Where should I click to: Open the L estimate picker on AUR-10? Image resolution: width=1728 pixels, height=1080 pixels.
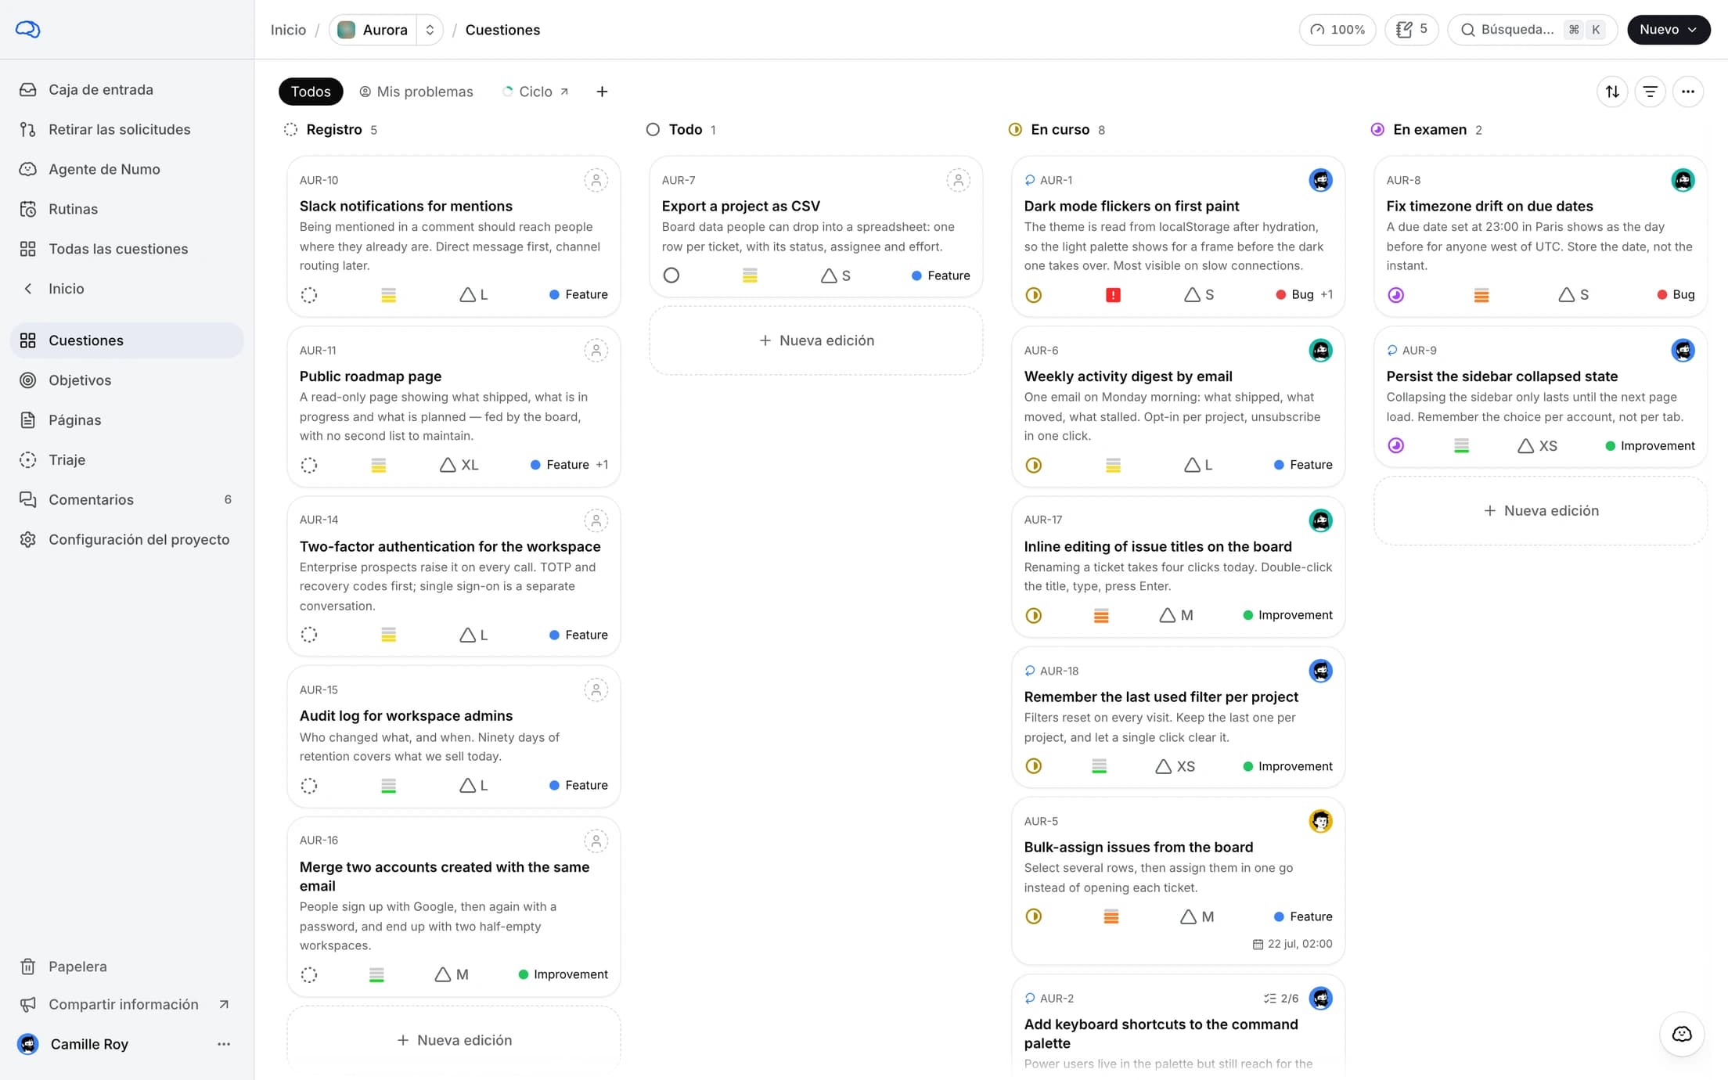click(x=473, y=295)
